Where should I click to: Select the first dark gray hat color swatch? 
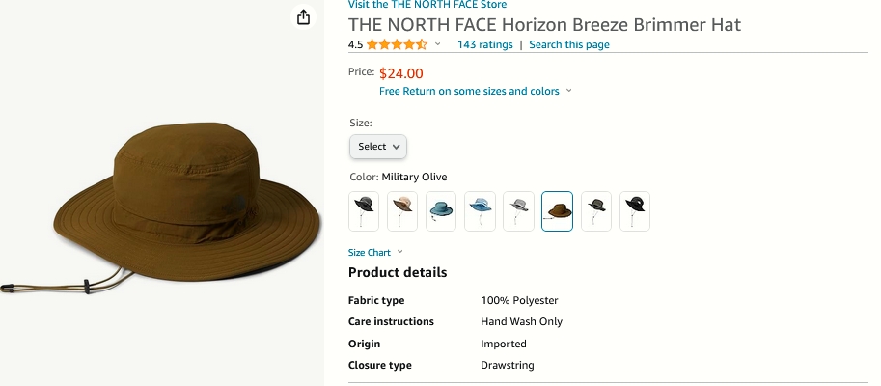364,211
